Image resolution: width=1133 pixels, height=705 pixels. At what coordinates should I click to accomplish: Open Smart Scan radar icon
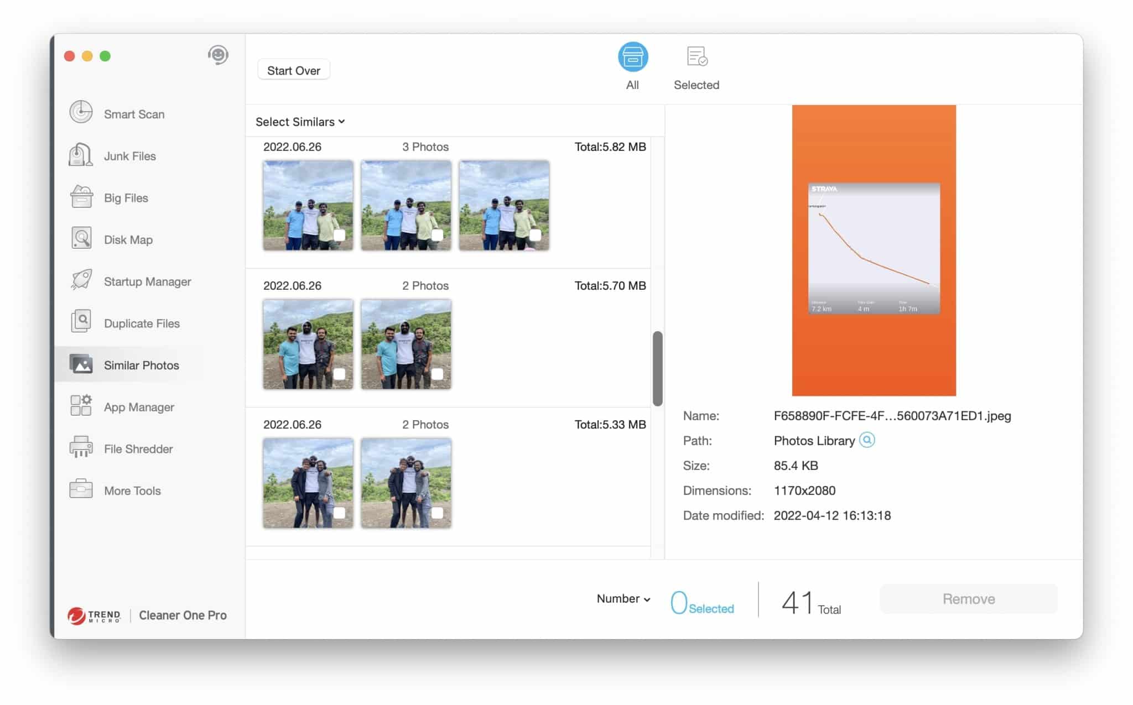pyautogui.click(x=81, y=112)
